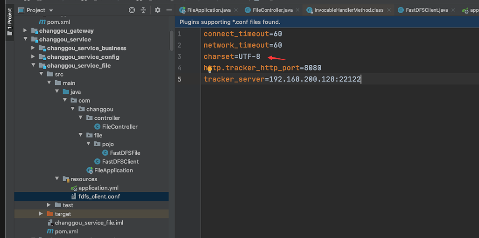Click the changgou_service_business module folder icon
The width and height of the screenshot is (479, 238).
pos(42,48)
